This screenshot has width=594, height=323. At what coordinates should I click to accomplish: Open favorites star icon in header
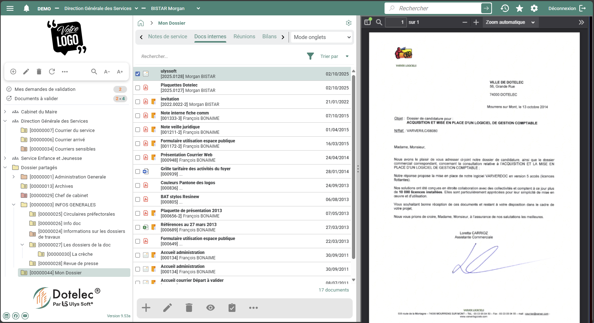[x=520, y=8]
